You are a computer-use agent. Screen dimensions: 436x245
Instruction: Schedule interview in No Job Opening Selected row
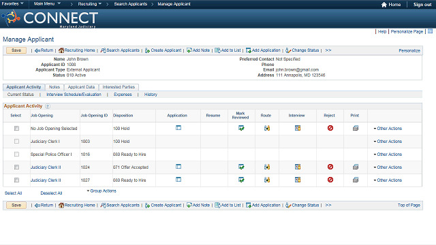[x=298, y=128]
